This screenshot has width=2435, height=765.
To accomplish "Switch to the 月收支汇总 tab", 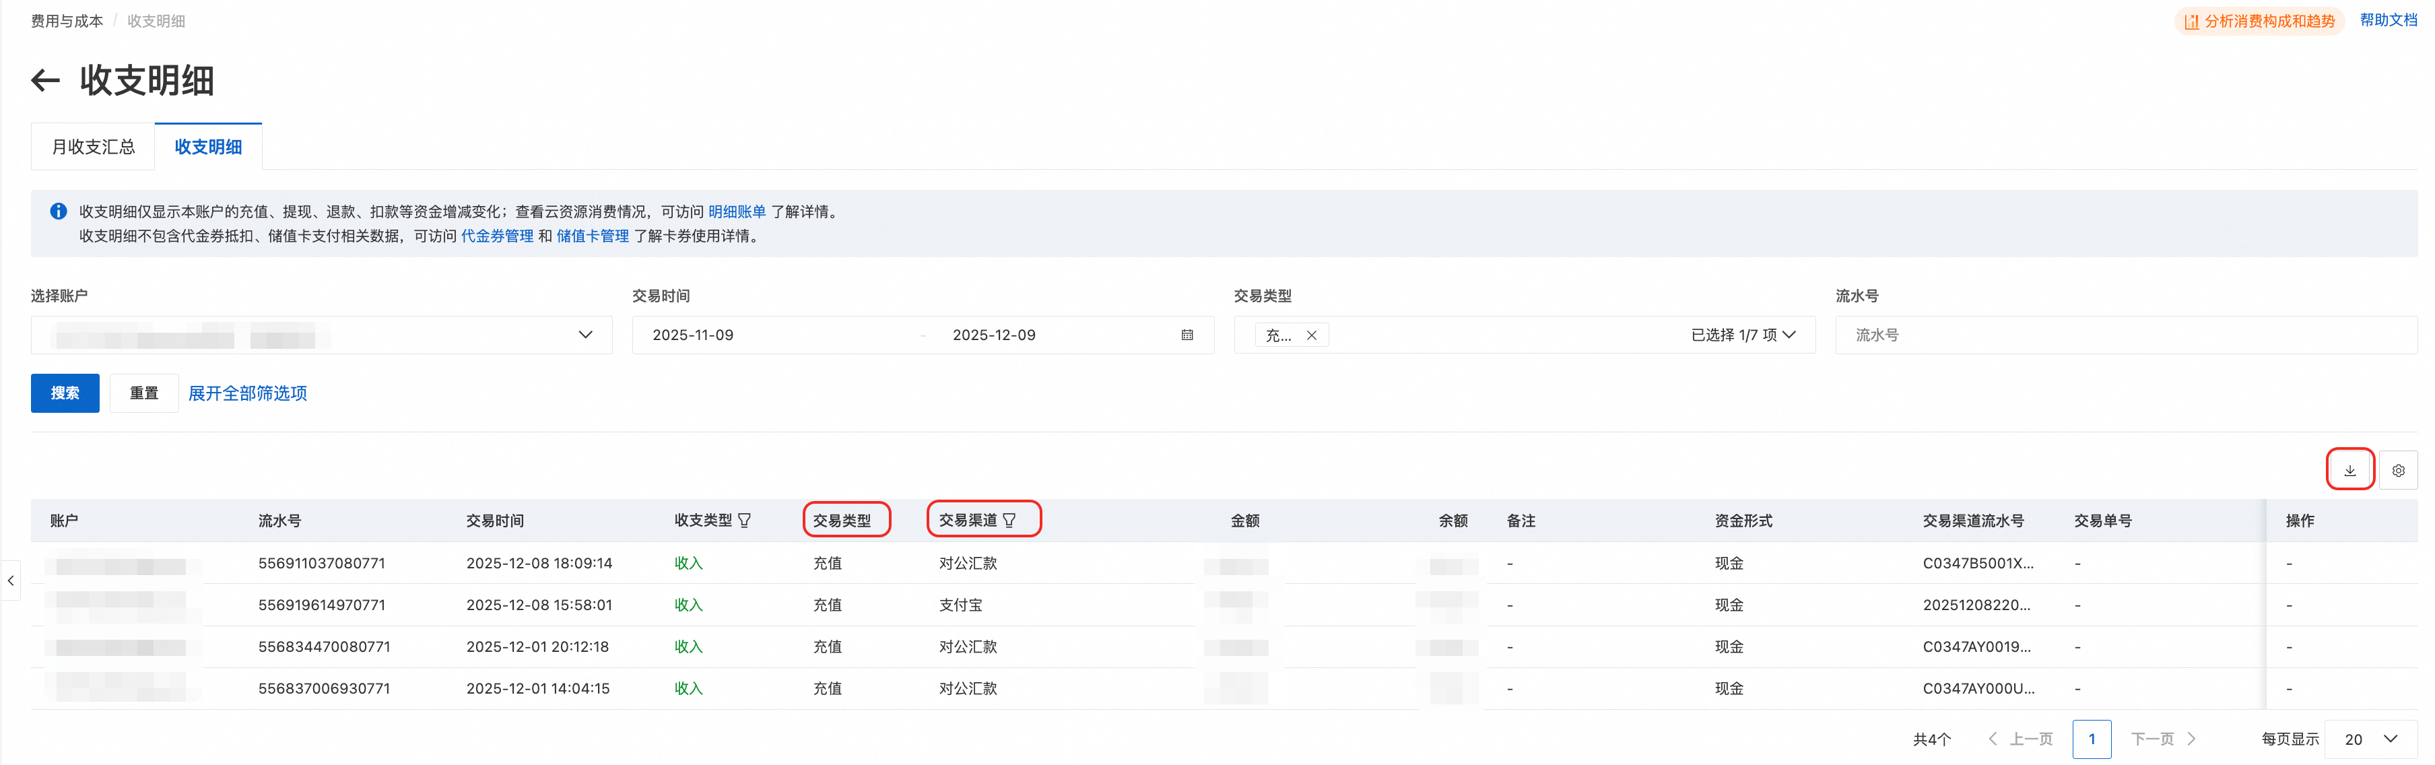I will (x=93, y=147).
